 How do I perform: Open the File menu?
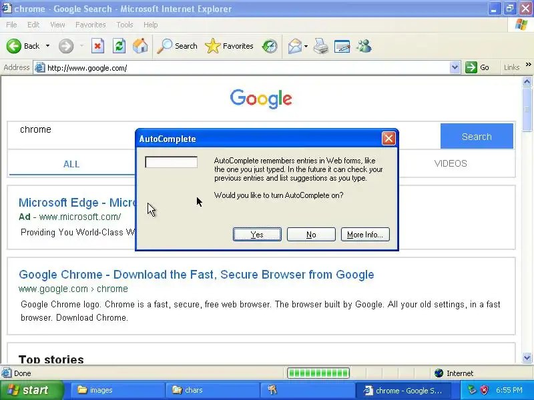coord(11,25)
